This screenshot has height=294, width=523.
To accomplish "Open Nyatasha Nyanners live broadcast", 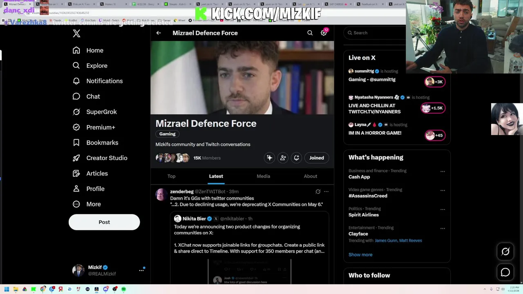I will pyautogui.click(x=374, y=109).
